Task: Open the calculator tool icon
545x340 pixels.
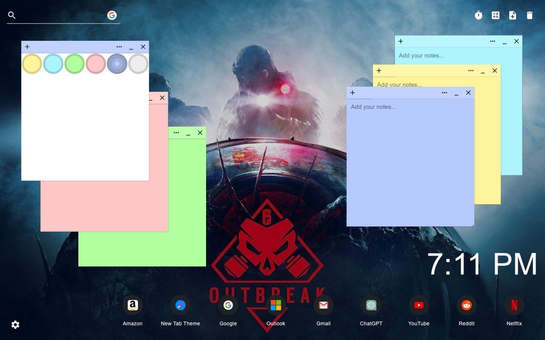Action: (x=496, y=15)
